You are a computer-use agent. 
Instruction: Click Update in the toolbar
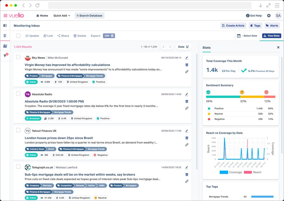pos(32,36)
